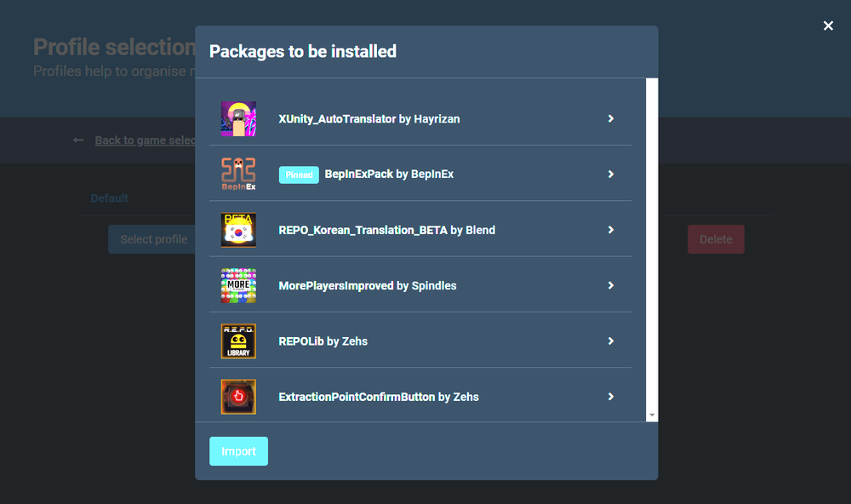Click the Pinned badge on BepInExPack
851x504 pixels.
299,175
